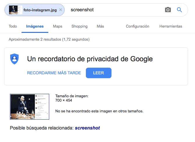Click the foto-instagram.jpg file name chip
Viewport: 195px width, 142px height.
click(40, 10)
